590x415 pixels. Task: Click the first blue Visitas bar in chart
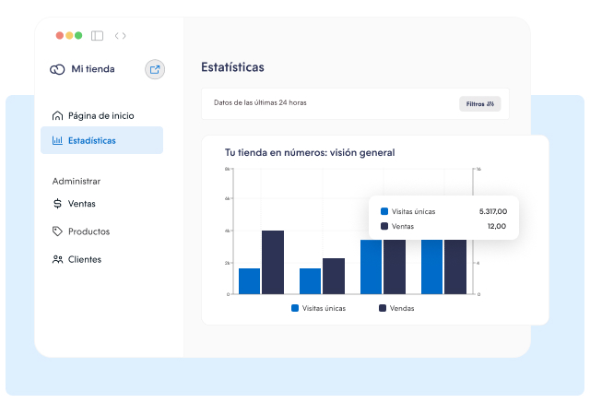249,281
